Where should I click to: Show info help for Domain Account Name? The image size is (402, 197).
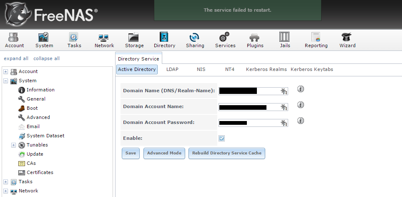pos(301,105)
